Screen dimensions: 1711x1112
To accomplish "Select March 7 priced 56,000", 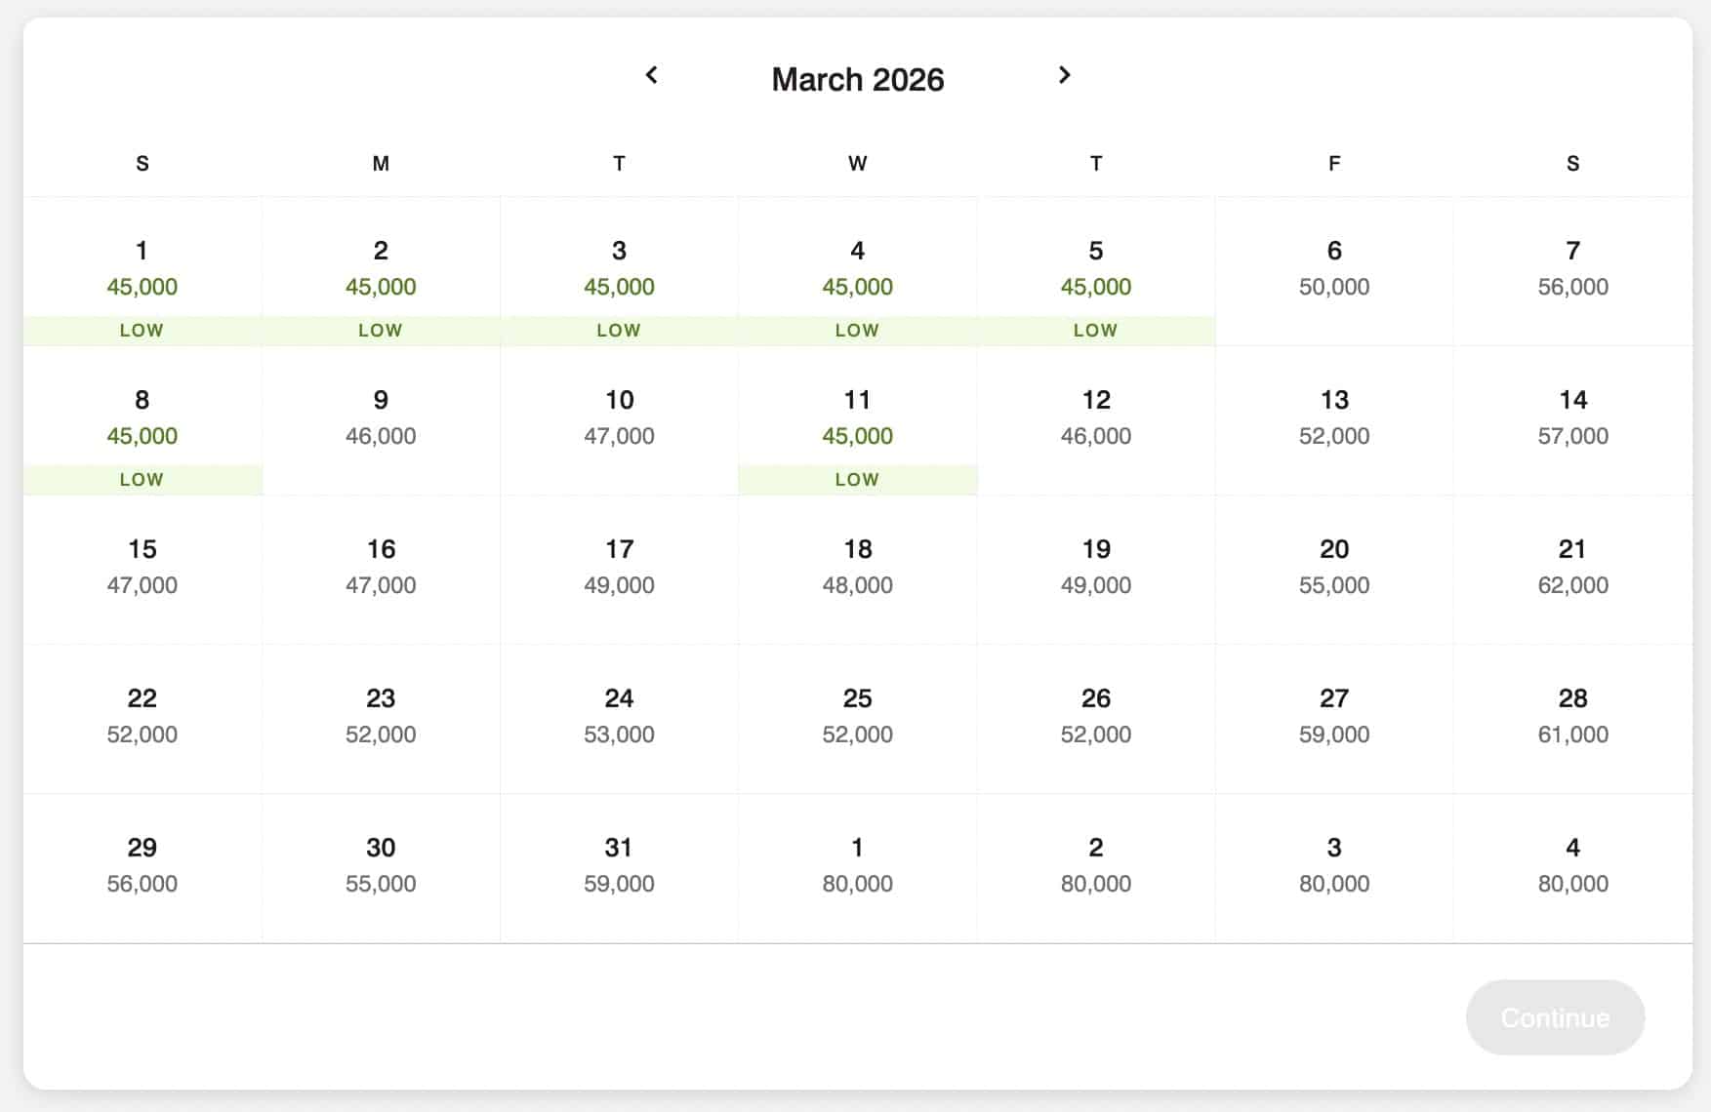I will tap(1571, 270).
